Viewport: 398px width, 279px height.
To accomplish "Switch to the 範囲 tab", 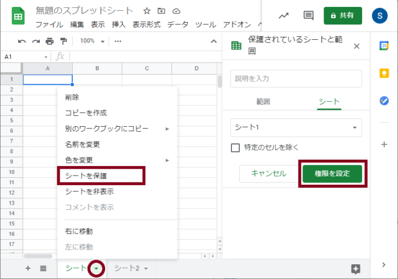I will click(263, 101).
